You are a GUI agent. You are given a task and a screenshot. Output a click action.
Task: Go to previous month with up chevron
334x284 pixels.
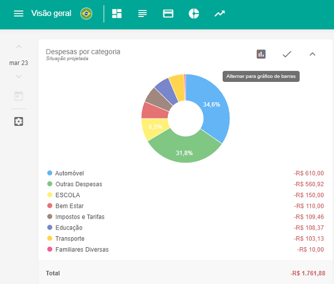(19, 47)
